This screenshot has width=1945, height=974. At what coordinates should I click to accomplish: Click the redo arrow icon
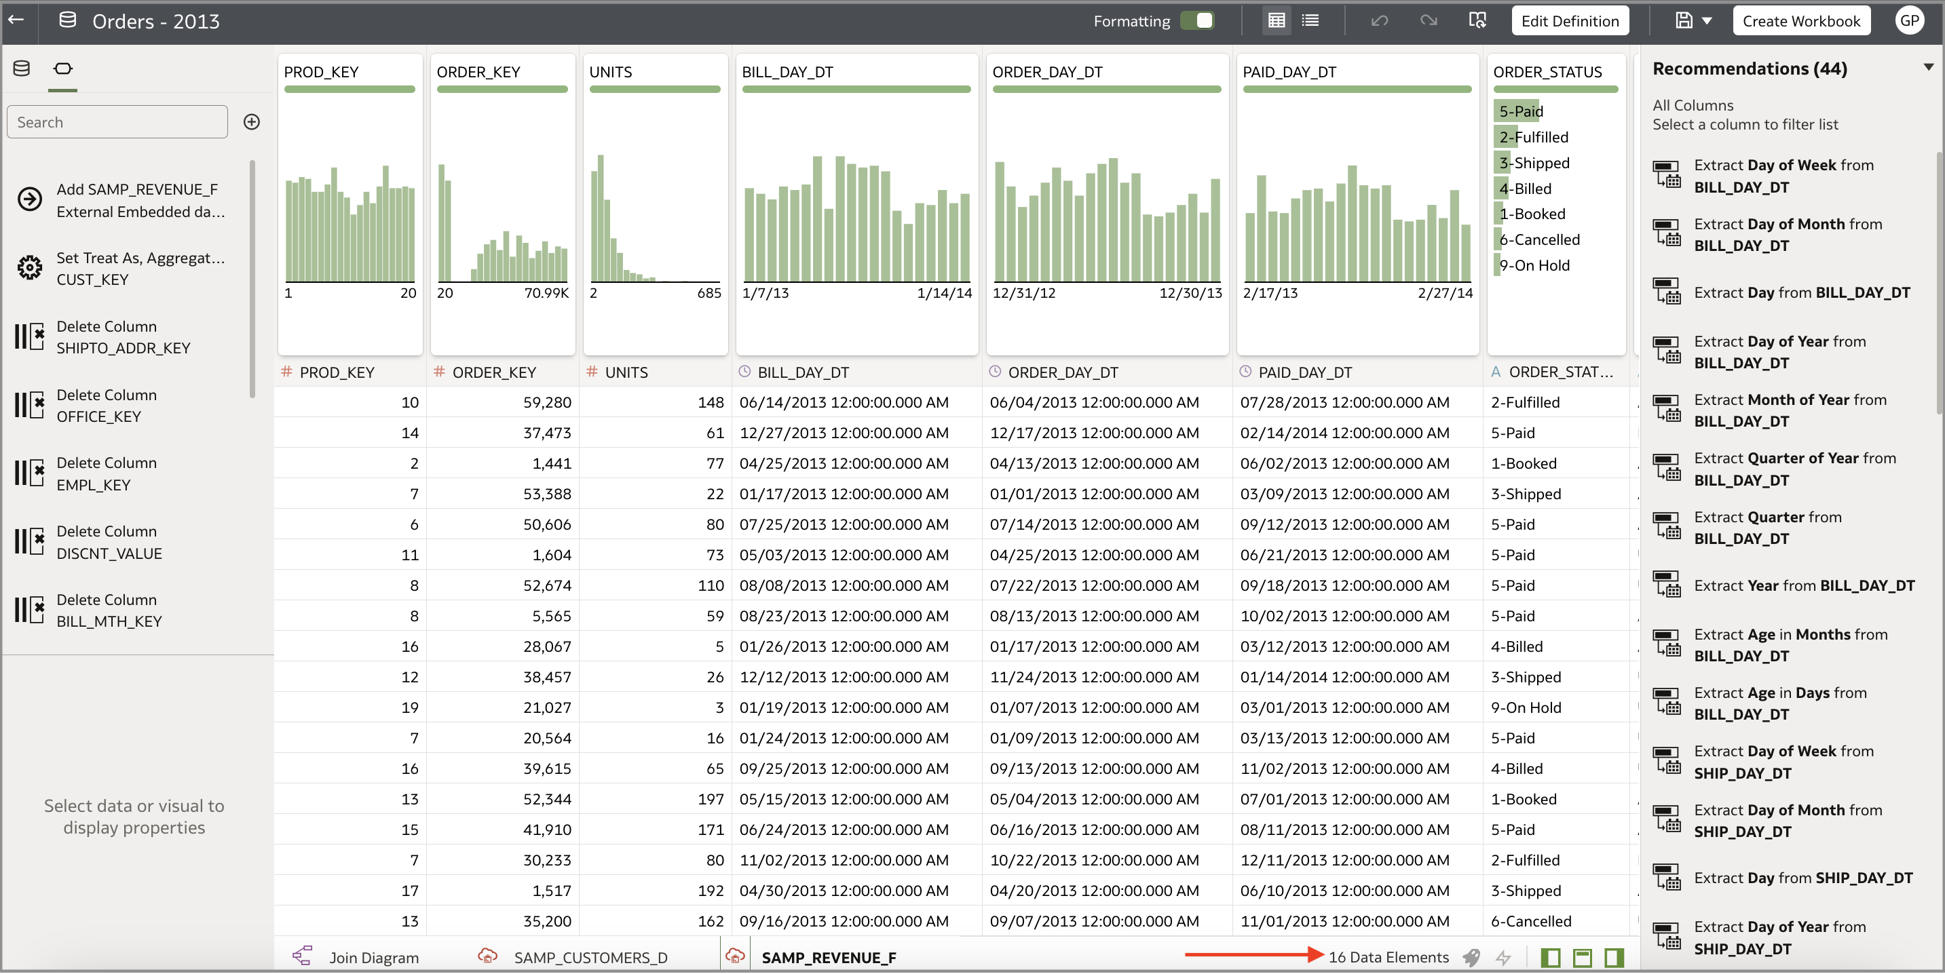tap(1429, 20)
